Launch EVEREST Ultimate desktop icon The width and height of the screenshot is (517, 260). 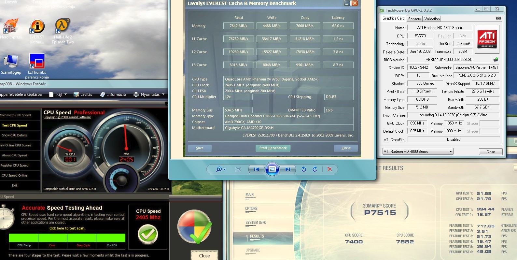37,31
